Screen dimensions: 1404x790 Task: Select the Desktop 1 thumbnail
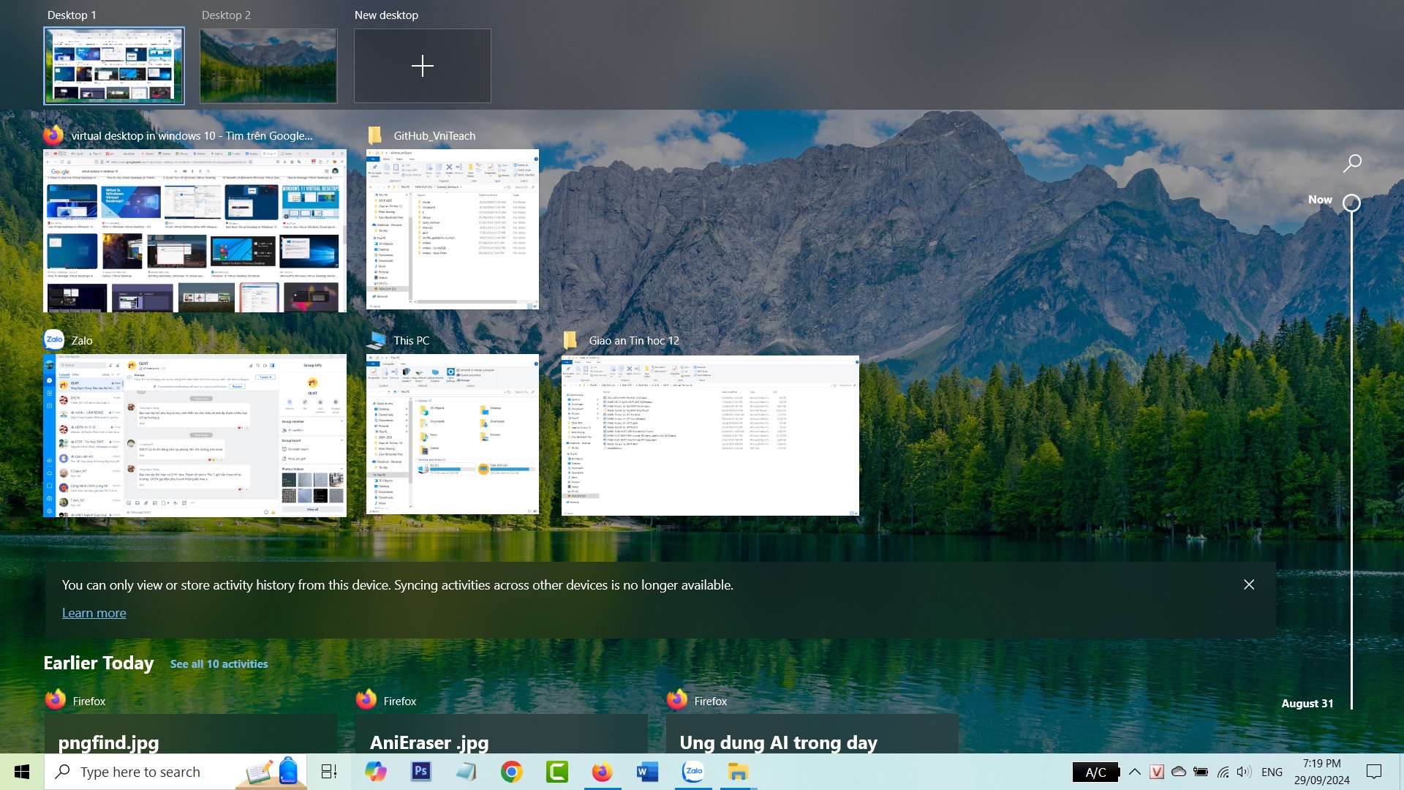[114, 66]
